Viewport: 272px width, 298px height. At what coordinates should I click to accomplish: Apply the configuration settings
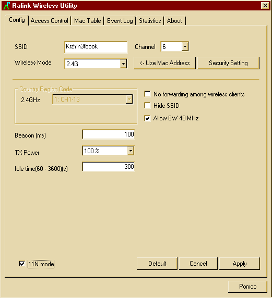(240, 264)
